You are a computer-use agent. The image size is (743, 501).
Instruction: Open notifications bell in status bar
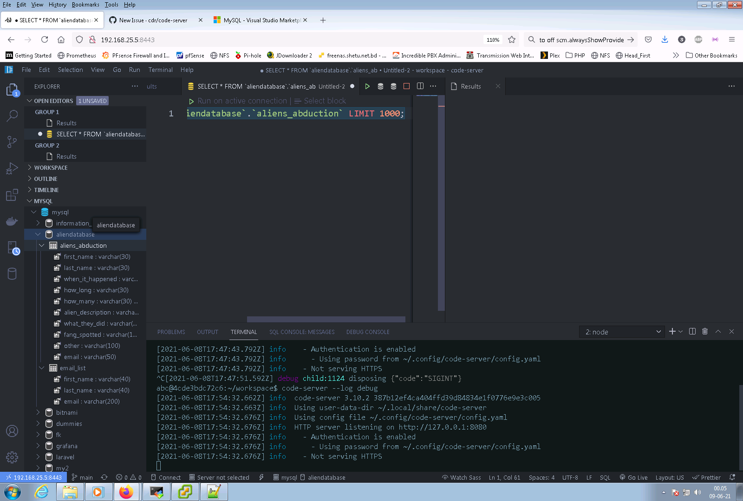click(732, 477)
